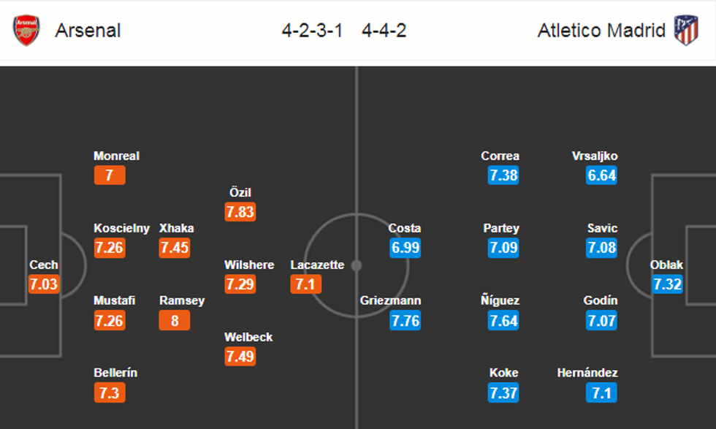Image resolution: width=716 pixels, height=429 pixels.
Task: Click Koke's 7.37 rating badge
Action: pos(503,392)
